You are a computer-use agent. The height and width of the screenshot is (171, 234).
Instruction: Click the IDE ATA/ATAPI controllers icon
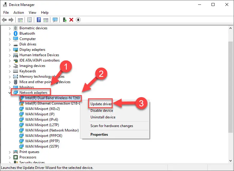coord(16,60)
